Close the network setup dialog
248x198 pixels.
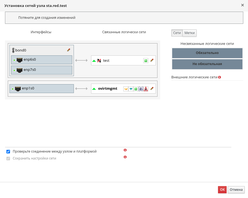click(242, 5)
